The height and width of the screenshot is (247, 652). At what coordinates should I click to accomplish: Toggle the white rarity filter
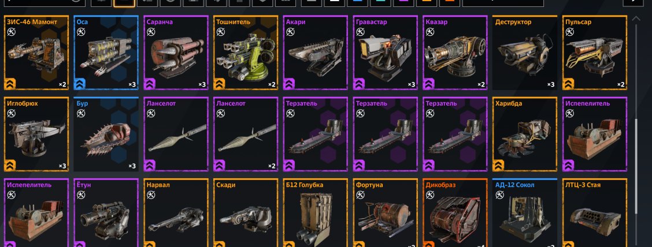(x=333, y=2)
